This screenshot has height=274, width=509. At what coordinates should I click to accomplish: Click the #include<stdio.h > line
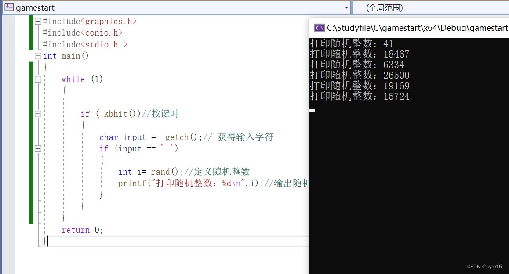85,44
